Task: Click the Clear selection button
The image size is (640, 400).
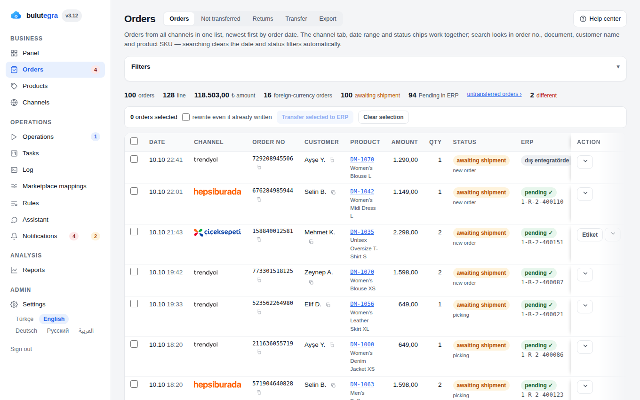Action: [384, 117]
